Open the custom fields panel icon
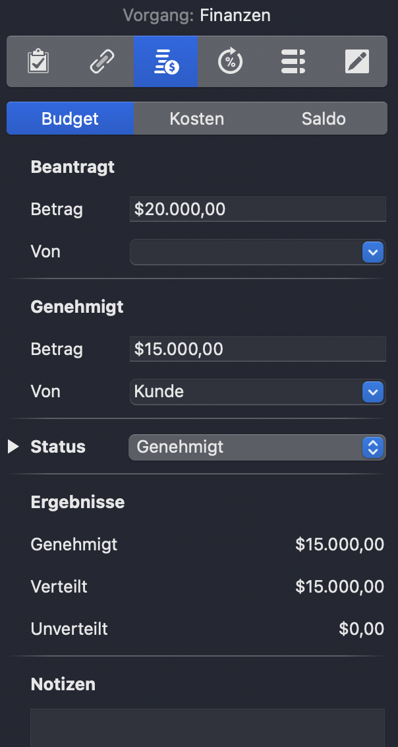The image size is (398, 747). 293,61
